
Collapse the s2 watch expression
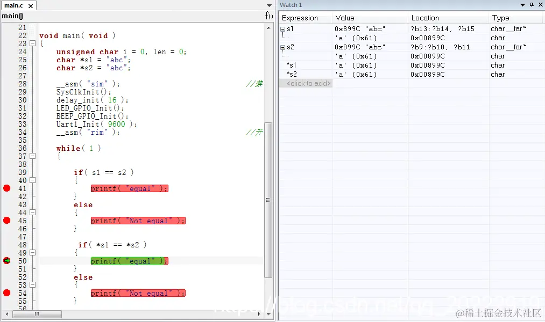(283, 47)
